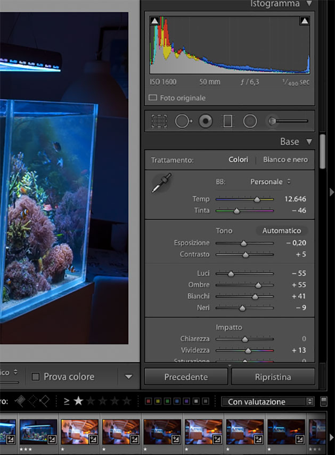Open the Con valutazione filter dropdown
The width and height of the screenshot is (335, 455).
click(x=268, y=402)
